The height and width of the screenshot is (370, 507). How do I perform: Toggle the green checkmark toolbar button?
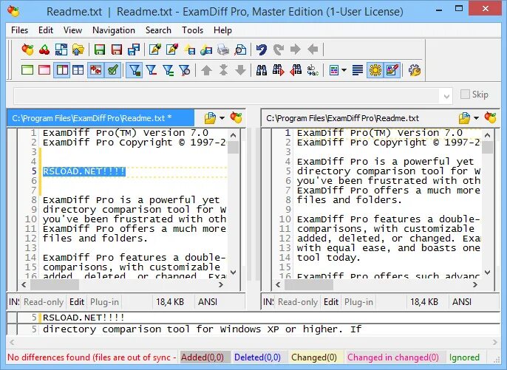click(x=113, y=70)
